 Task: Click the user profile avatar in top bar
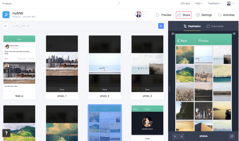(229, 3)
